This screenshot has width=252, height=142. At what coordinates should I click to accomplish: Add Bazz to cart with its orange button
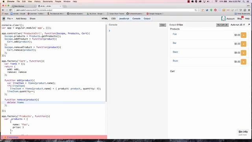(243, 53)
